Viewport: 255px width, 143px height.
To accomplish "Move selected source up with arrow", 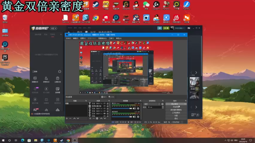I will tap(101, 119).
